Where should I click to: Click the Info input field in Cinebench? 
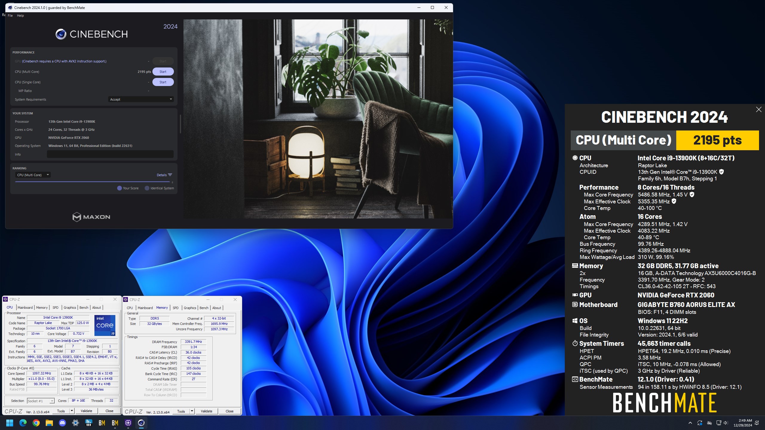pos(110,154)
